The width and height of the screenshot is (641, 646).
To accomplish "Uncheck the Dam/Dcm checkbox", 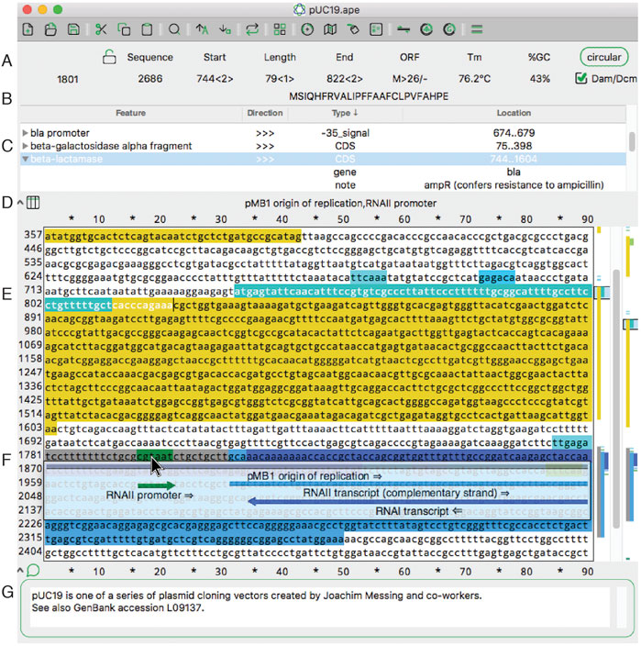I will (x=580, y=78).
